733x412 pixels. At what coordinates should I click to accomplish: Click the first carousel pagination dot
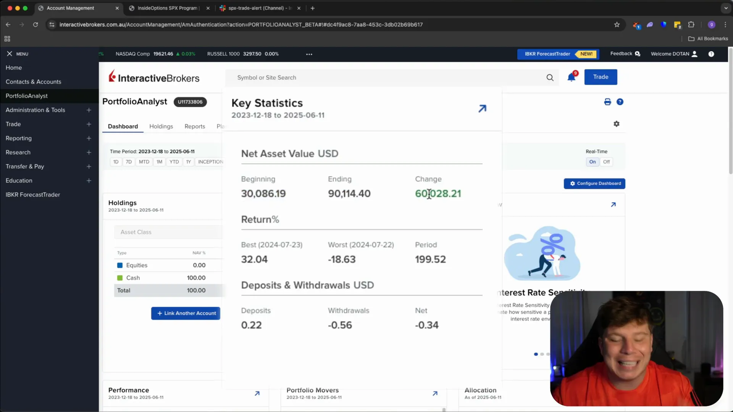(536, 354)
